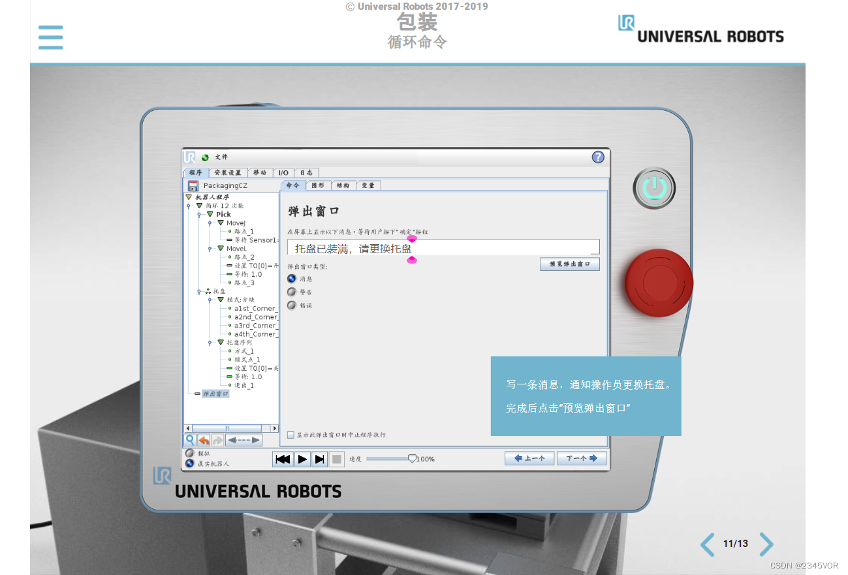848x575 pixels.
Task: Collapse the 托盘序列 node
Action: [221, 342]
